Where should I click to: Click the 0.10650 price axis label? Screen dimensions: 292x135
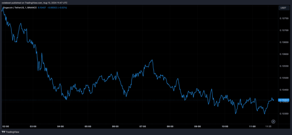[284, 42]
